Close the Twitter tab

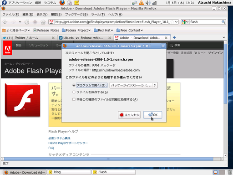click(53, 38)
